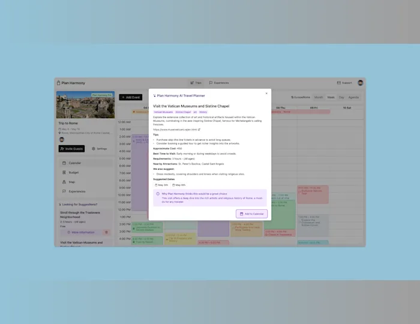Open Budget in sidebar

[x=85, y=172]
